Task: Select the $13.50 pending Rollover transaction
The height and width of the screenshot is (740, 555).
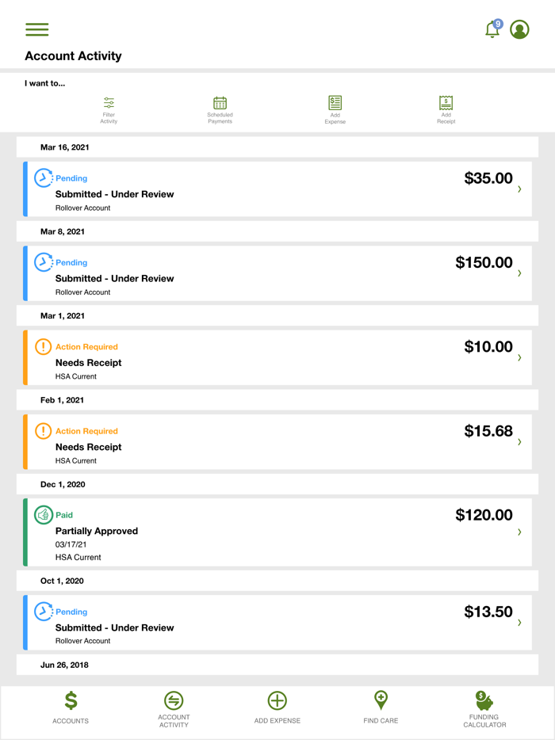Action: [x=277, y=623]
